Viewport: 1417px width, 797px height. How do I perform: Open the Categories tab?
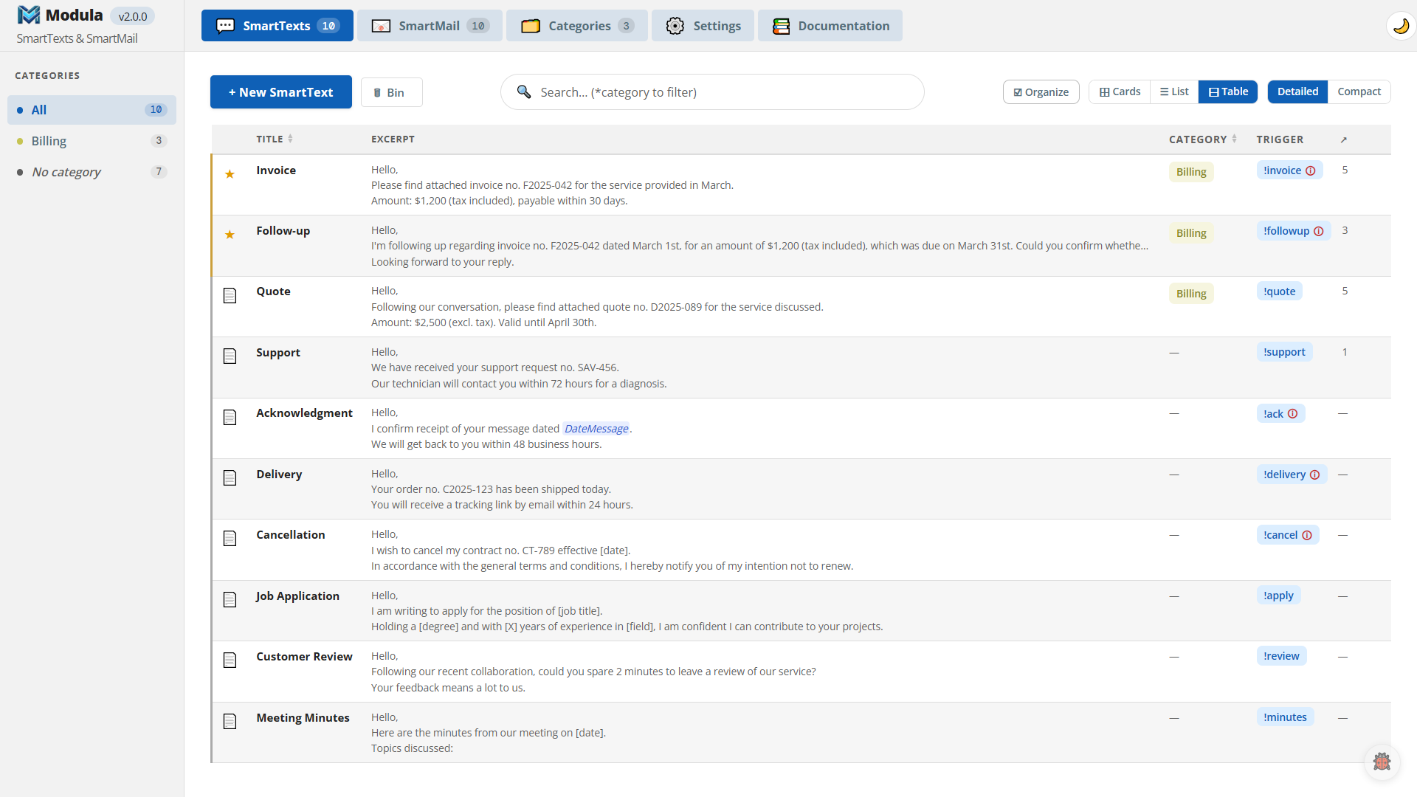click(577, 26)
